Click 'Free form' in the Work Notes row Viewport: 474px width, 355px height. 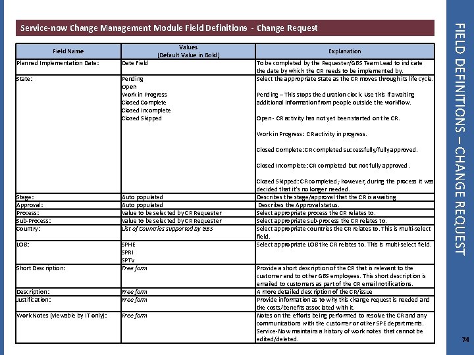[x=134, y=316]
